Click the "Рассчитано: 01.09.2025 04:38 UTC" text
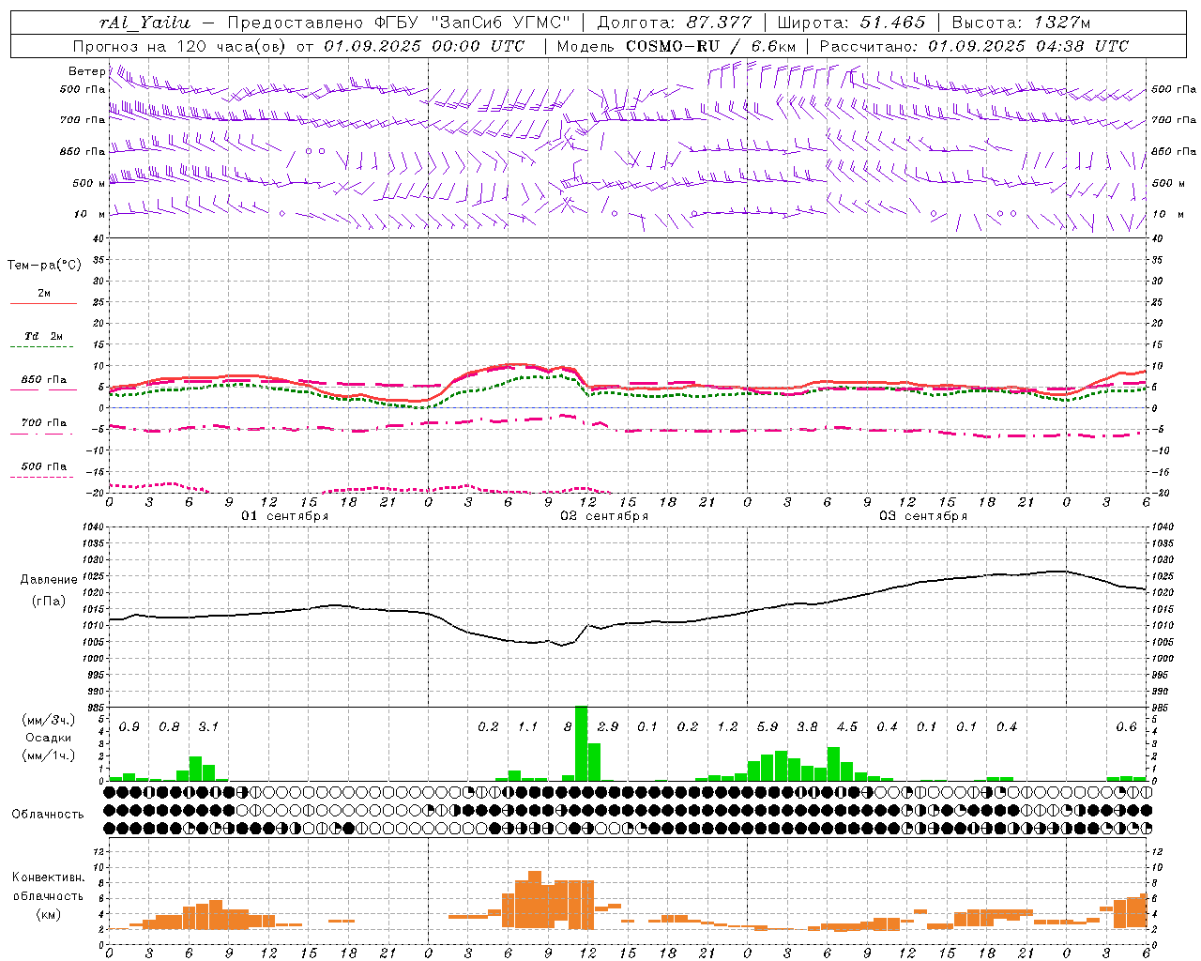The height and width of the screenshot is (961, 1201). (974, 46)
